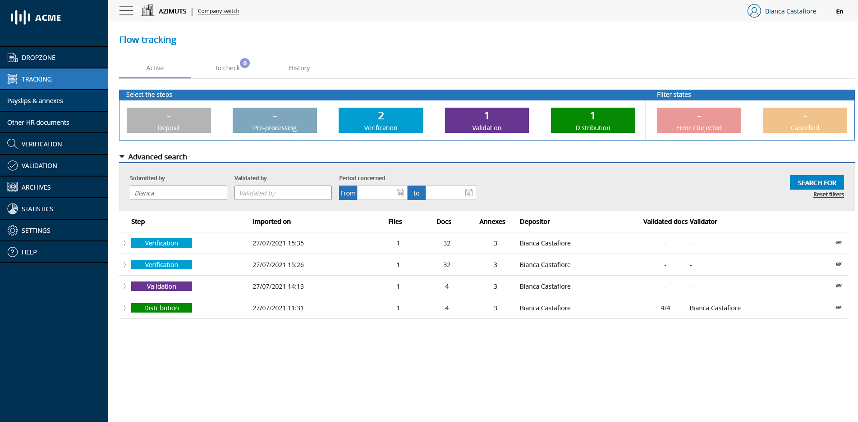This screenshot has width=858, height=422.
Task: Click the Reset filters link
Action: (x=828, y=194)
